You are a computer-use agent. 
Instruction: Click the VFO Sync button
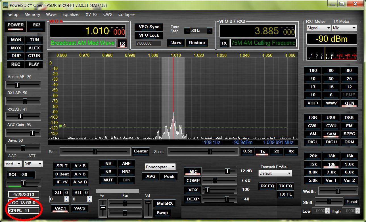149,27
